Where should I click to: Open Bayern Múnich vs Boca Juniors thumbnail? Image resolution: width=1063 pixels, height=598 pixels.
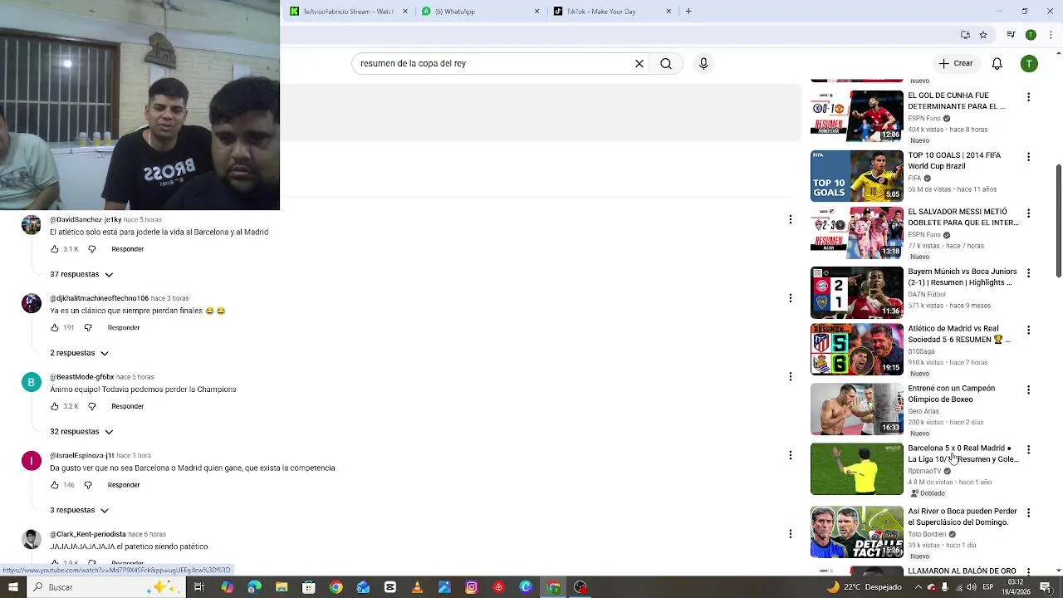click(x=856, y=292)
